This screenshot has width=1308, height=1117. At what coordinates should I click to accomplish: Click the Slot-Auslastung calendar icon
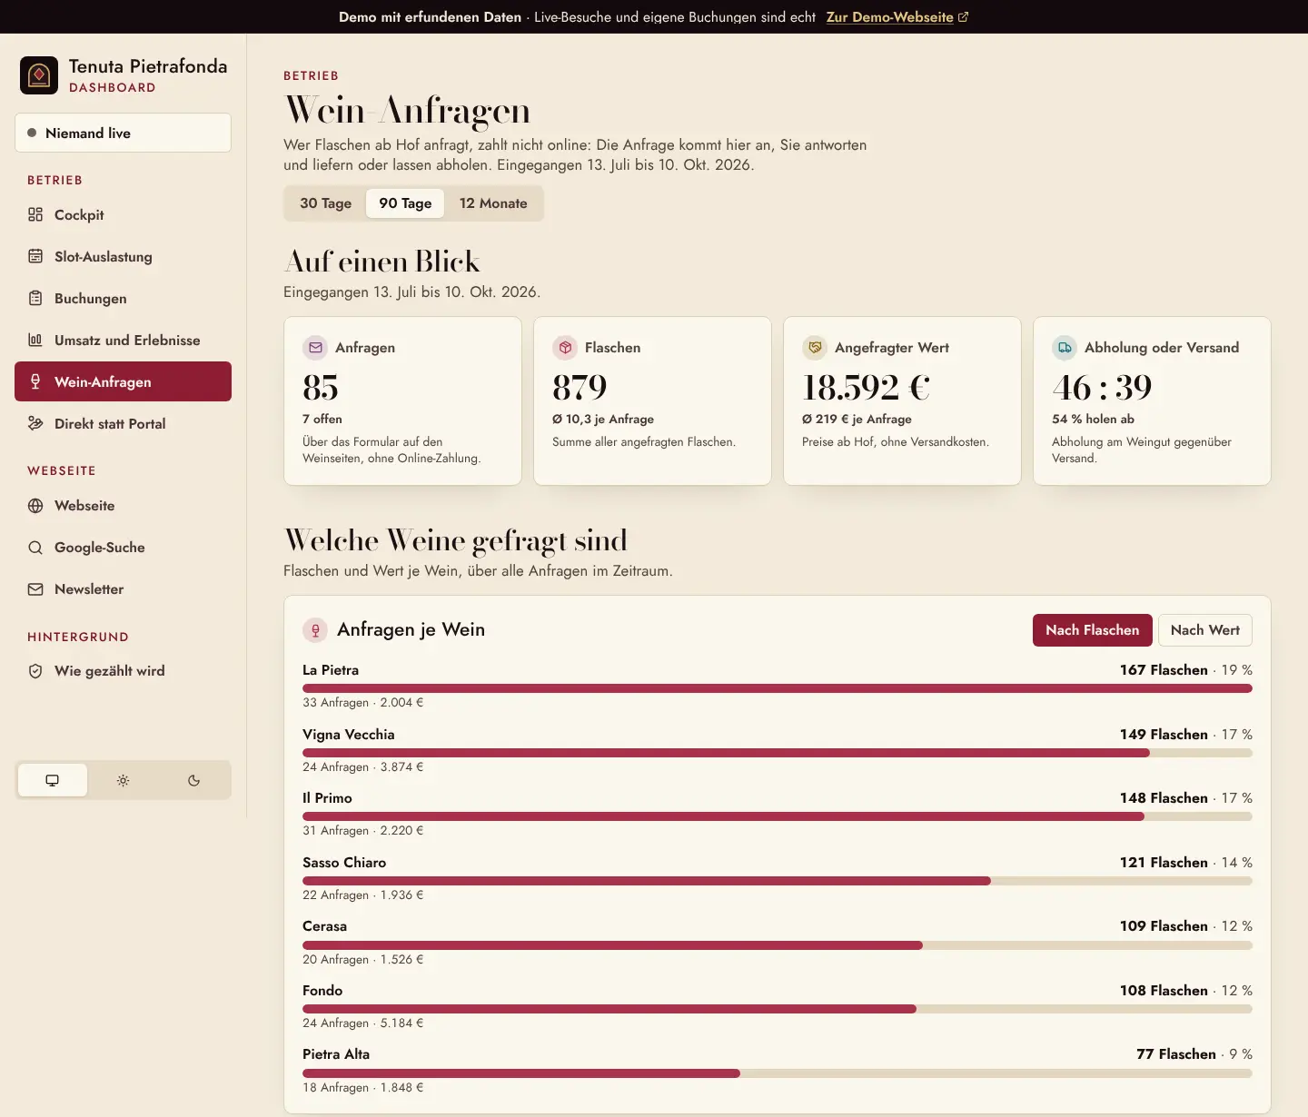tap(35, 256)
